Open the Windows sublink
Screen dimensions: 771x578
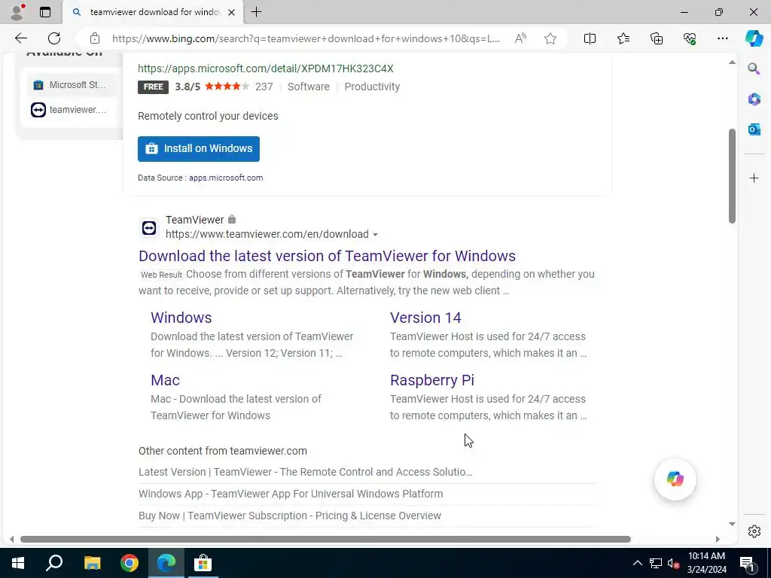[181, 318]
